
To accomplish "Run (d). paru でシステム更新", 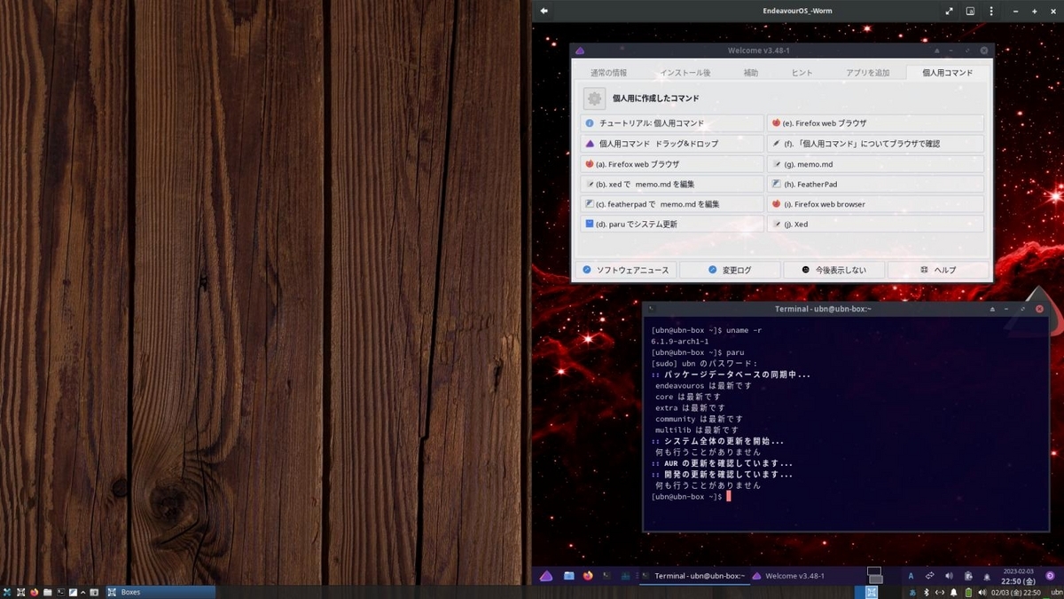I will 672,225.
